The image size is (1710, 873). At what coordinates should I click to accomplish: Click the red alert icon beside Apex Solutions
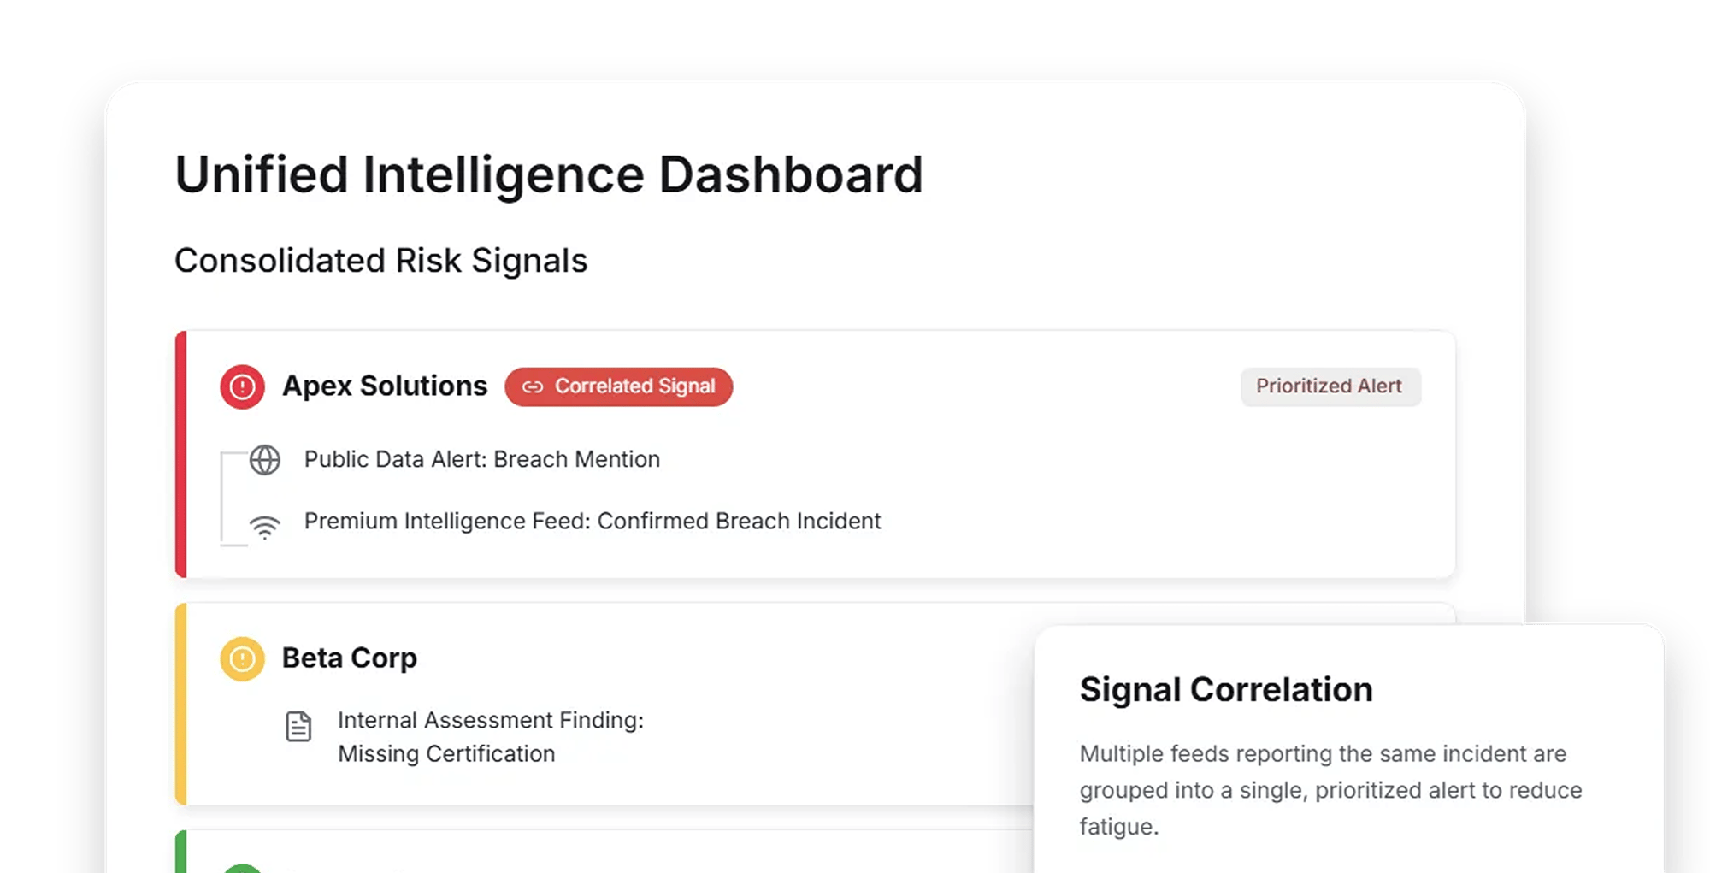(242, 387)
